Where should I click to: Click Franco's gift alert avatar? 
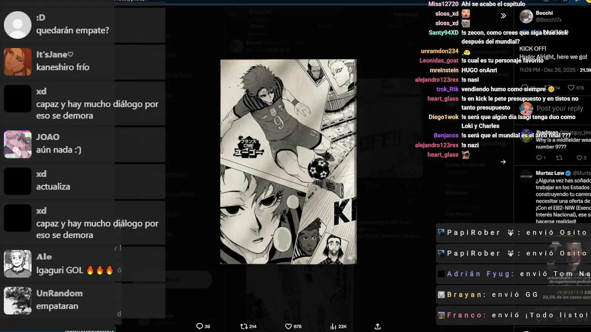441,315
